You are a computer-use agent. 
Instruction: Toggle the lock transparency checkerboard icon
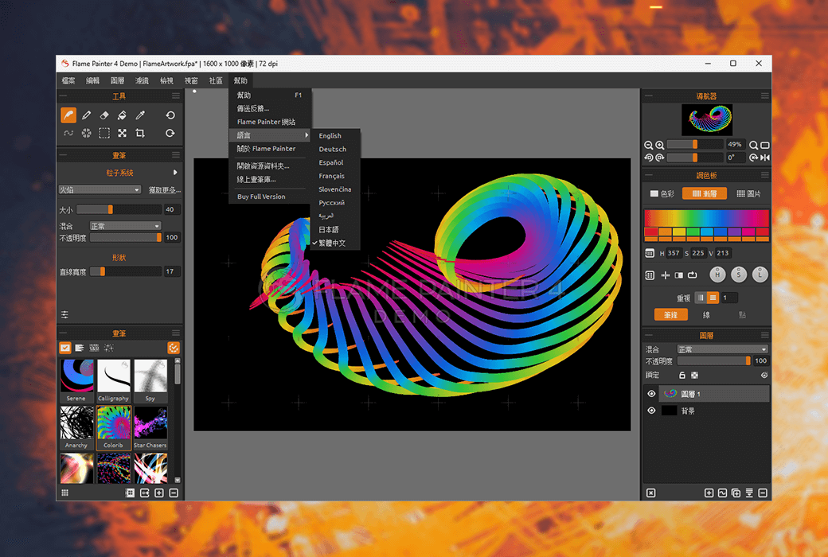pyautogui.click(x=695, y=376)
